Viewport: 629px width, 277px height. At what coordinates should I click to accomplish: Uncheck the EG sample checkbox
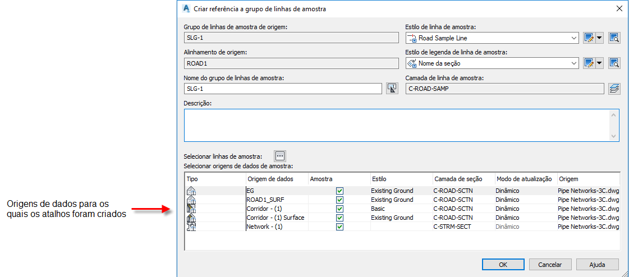[339, 191]
